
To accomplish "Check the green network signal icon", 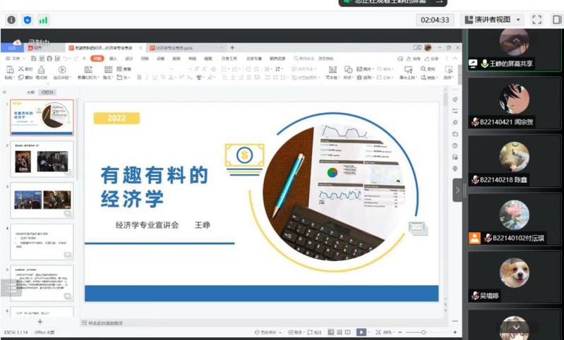I will (x=44, y=20).
